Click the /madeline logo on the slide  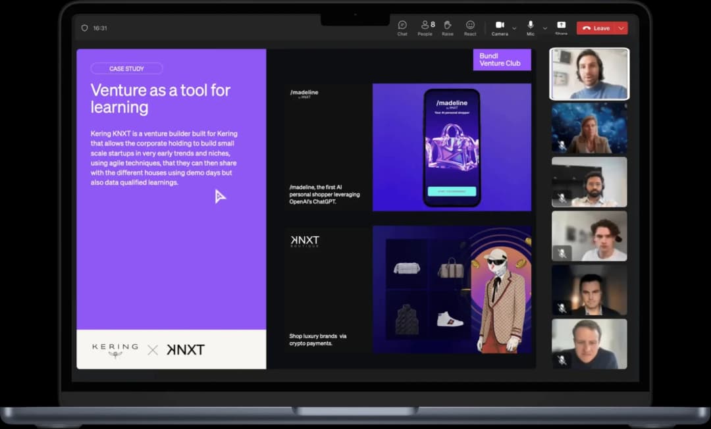[x=304, y=93]
